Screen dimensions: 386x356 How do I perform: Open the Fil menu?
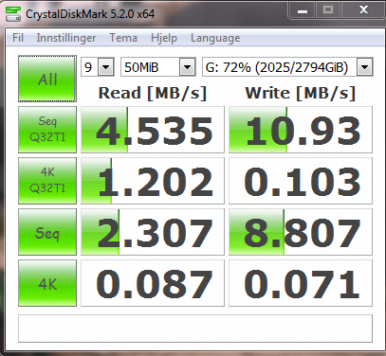pos(18,38)
